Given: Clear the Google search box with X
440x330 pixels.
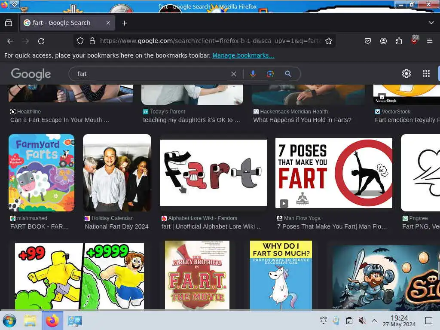Looking at the screenshot, I should pos(233,74).
